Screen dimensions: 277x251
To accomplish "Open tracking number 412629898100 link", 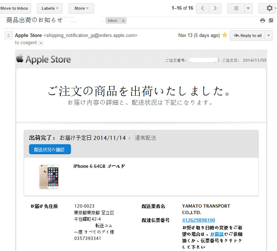I will (x=199, y=220).
